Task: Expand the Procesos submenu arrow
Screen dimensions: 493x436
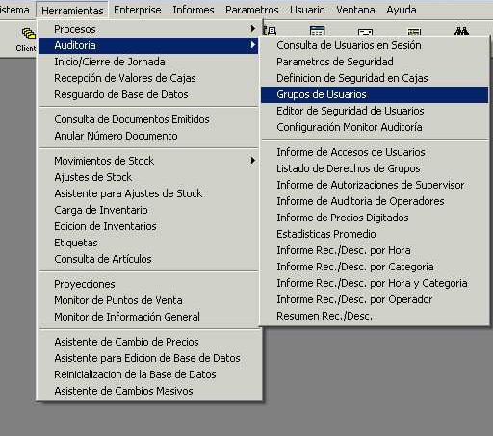Action: (x=253, y=29)
